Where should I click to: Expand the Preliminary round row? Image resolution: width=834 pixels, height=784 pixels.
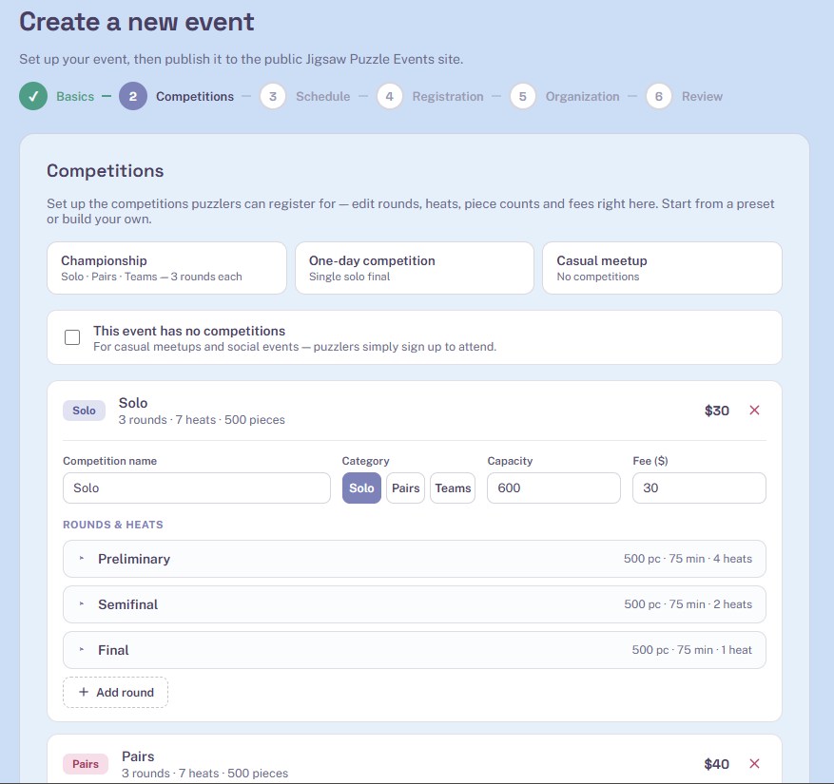tap(415, 559)
